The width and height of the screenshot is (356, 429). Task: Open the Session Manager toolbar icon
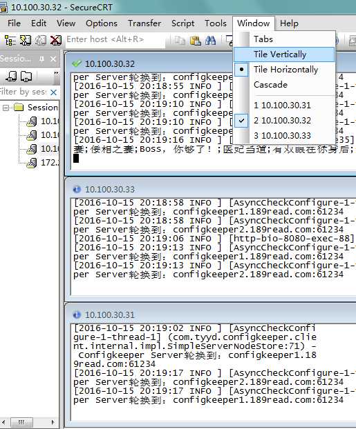(10, 40)
